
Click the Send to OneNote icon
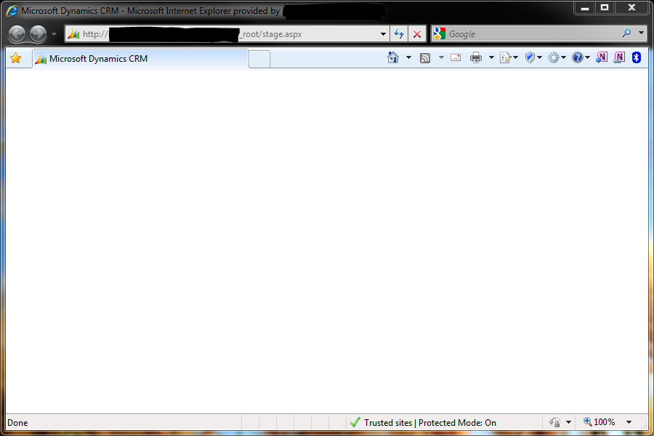pos(602,58)
